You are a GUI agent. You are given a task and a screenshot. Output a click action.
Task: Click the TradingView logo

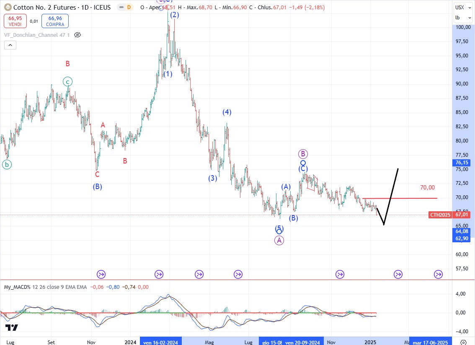pyautogui.click(x=11, y=327)
